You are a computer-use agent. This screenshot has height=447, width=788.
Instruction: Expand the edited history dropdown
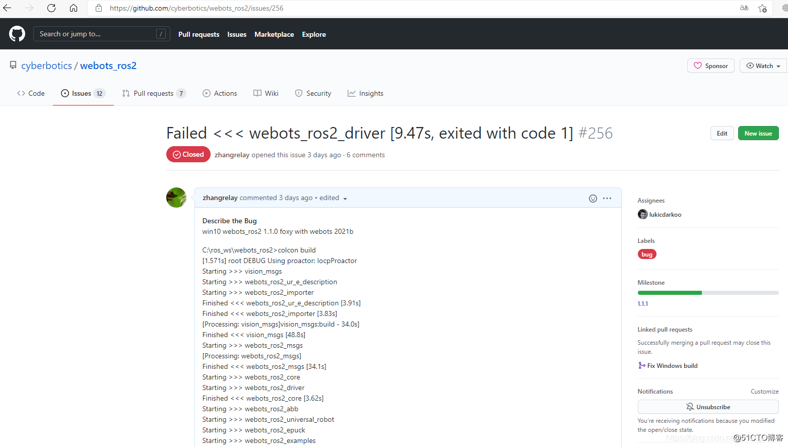[x=333, y=198]
